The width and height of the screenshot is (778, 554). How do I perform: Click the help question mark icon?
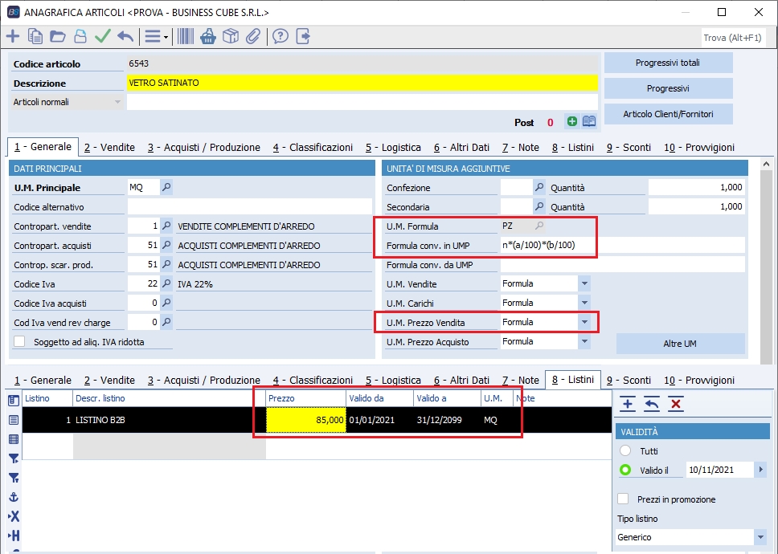tap(280, 36)
